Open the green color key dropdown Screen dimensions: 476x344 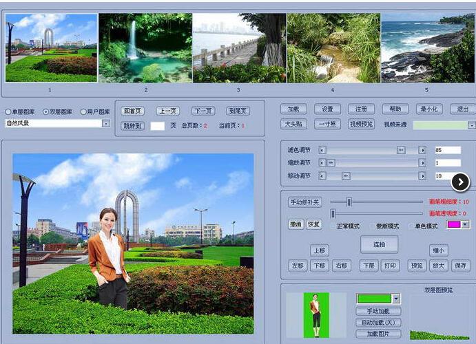point(396,299)
